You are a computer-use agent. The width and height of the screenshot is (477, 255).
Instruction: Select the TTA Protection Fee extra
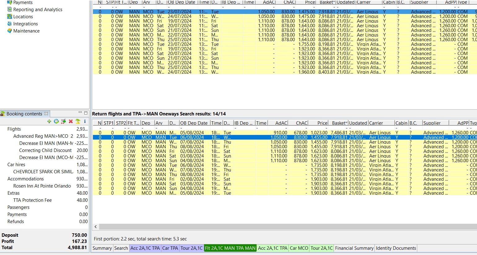[x=33, y=200]
